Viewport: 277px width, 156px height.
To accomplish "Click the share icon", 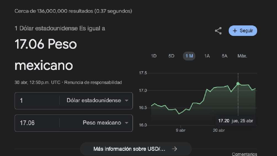I will point(218,31).
